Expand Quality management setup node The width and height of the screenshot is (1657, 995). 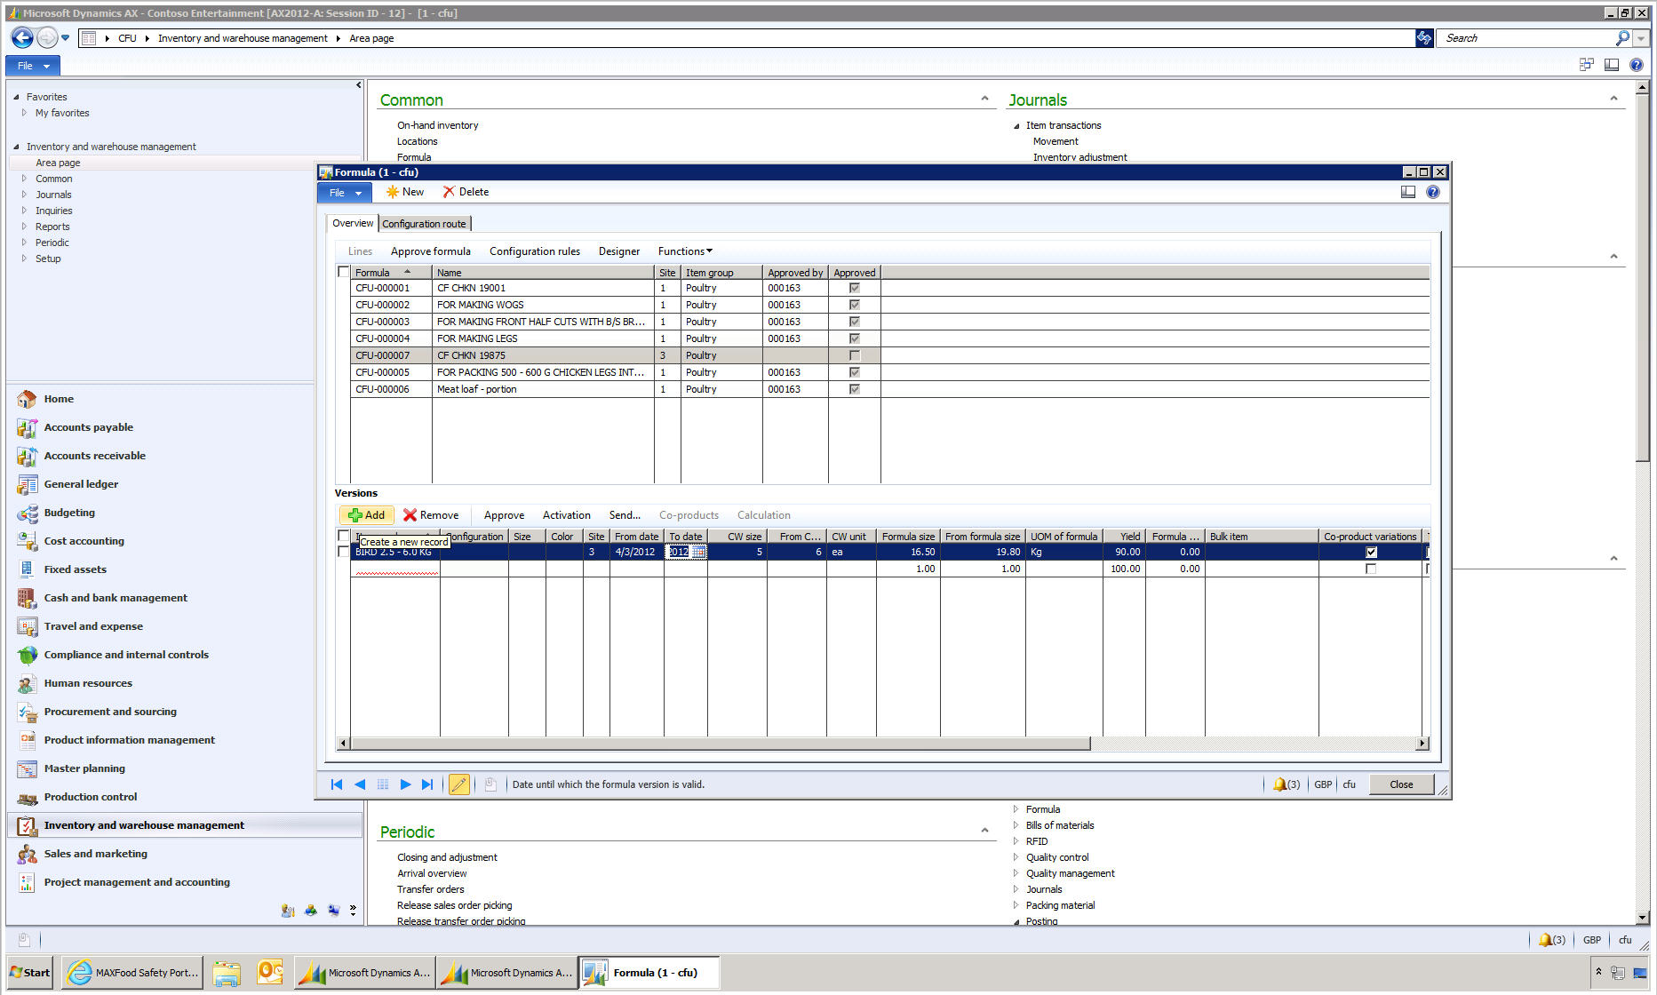click(x=1016, y=873)
